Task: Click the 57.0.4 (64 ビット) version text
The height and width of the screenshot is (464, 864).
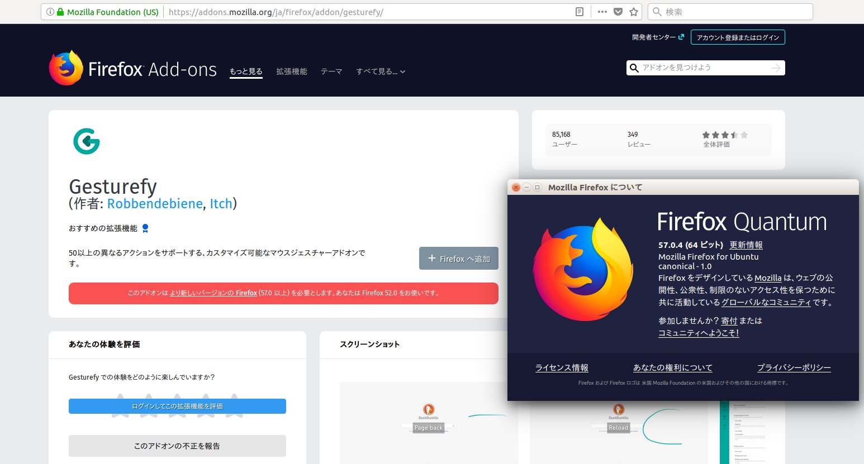Action: click(x=691, y=245)
